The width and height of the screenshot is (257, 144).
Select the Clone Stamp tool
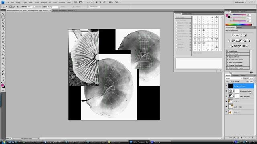3,39
